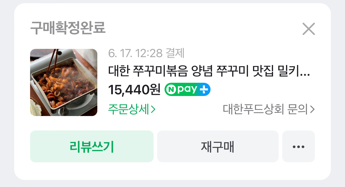Click the white plus symbol in Npay badge

[204, 90]
